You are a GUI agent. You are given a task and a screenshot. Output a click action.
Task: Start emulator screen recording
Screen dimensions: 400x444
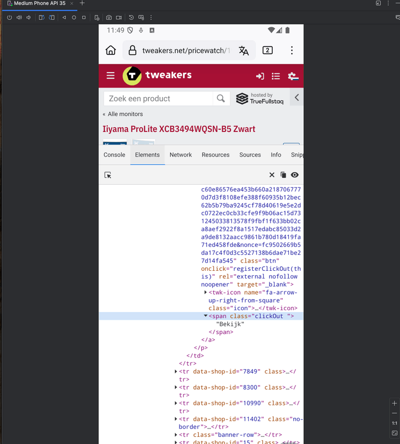[119, 18]
